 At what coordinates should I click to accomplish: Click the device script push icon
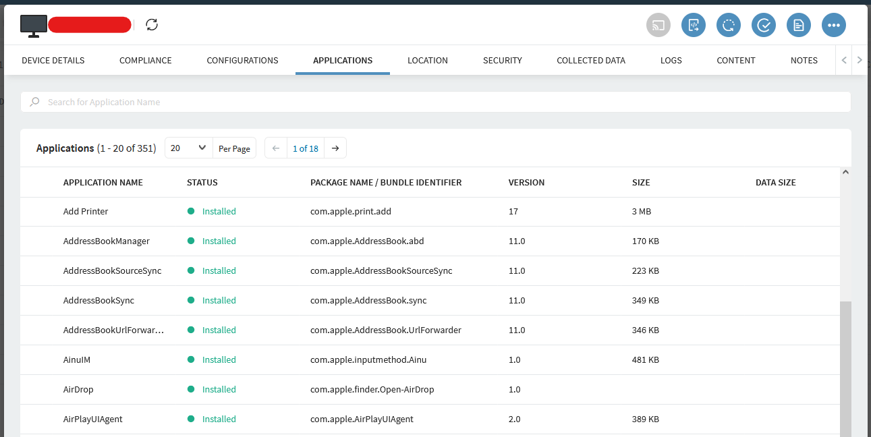point(694,25)
